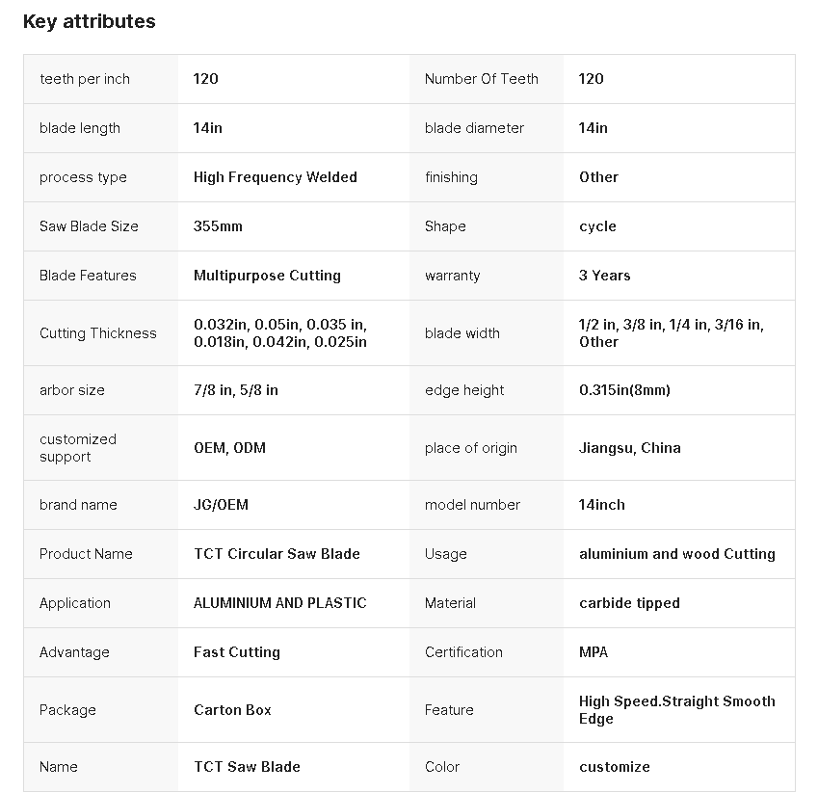Screen dimensions: 818x793
Task: Click the 'Key attributes' heading
Action: [89, 21]
